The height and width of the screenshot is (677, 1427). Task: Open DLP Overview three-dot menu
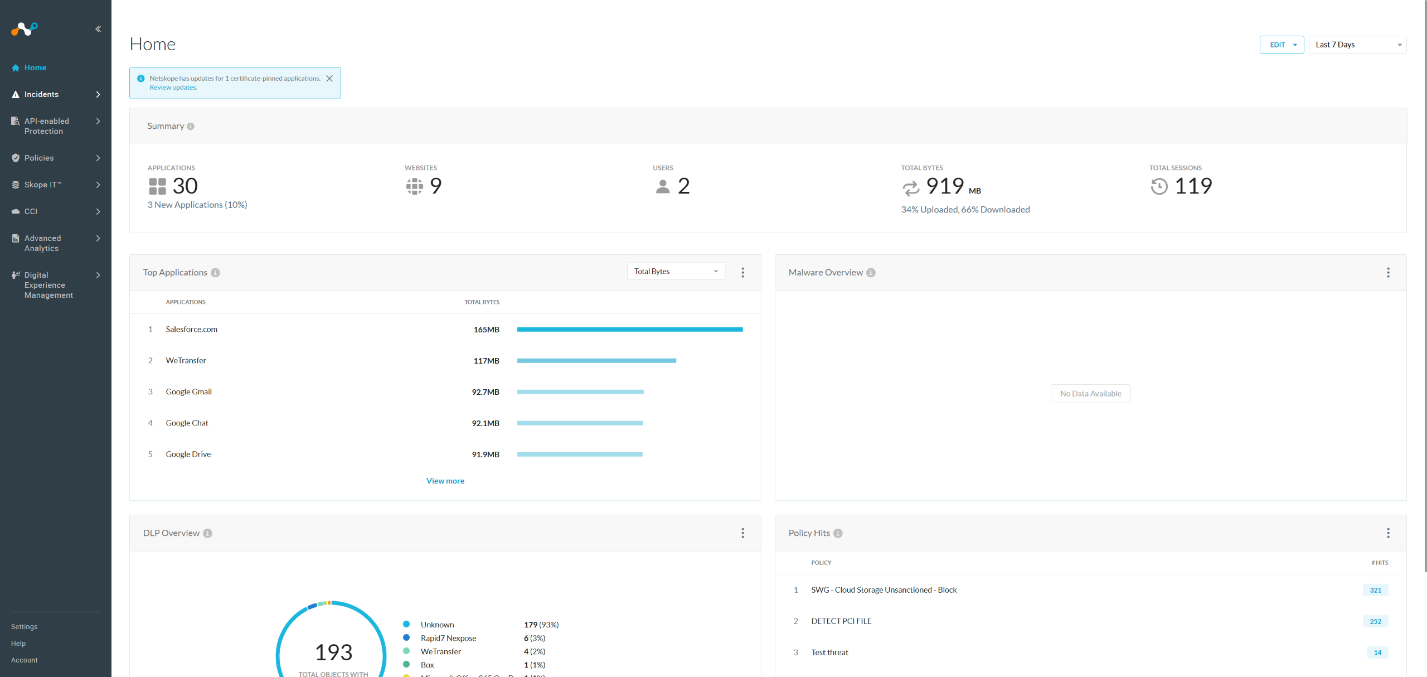pos(742,533)
